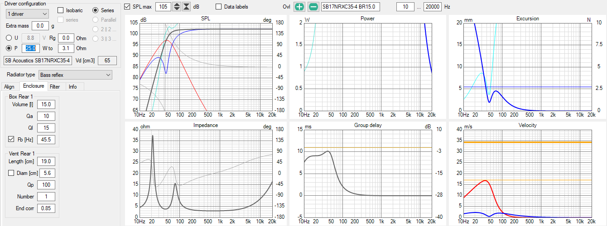The image size is (607, 226).
Task: Click the overlay name text field
Action: tap(350, 7)
